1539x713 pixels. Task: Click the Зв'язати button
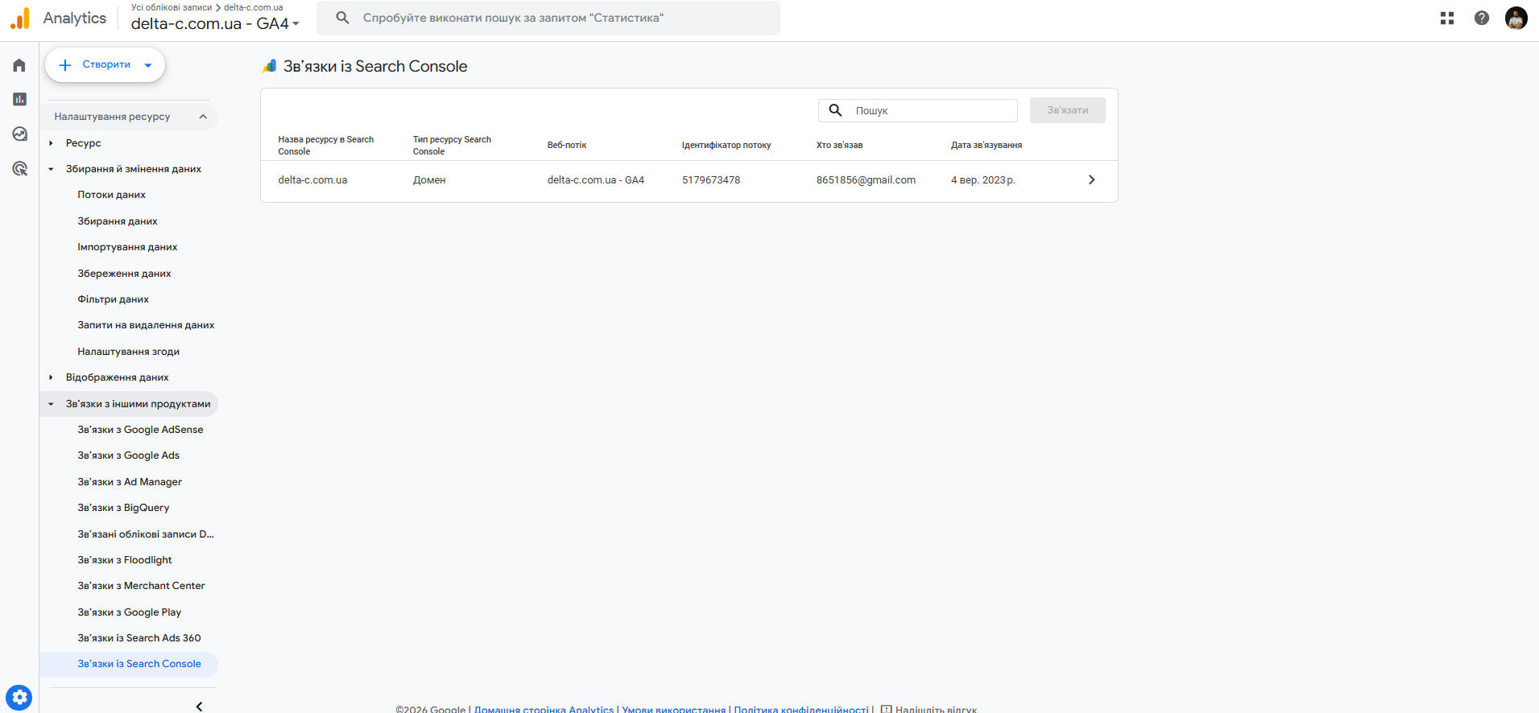(1068, 110)
